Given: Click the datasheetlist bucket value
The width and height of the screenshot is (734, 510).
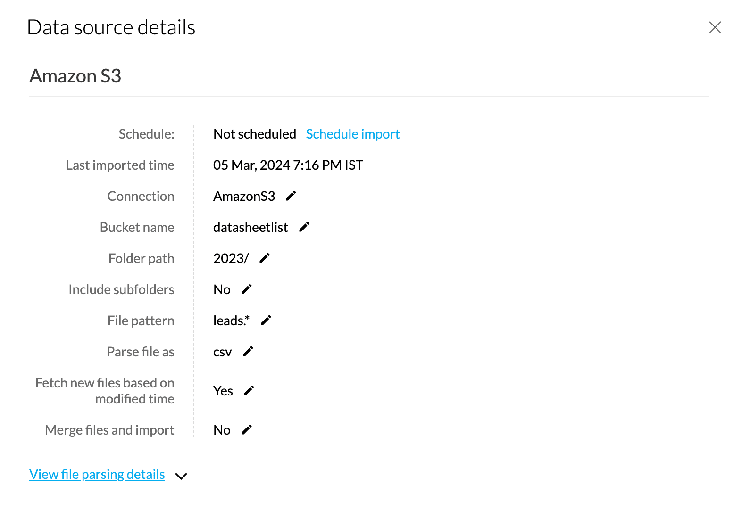Looking at the screenshot, I should tap(250, 227).
